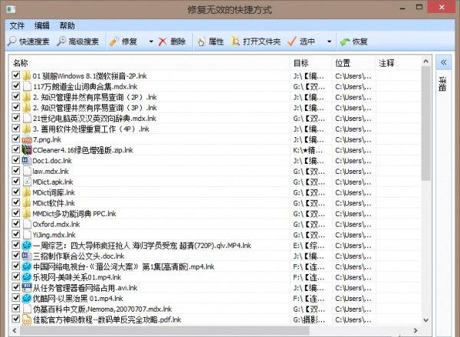The height and width of the screenshot is (337, 460).
Task: Toggle checkbox for 伪基百科中文版.Nemoma.20070707.mdx.lnk
Action: coord(16,309)
